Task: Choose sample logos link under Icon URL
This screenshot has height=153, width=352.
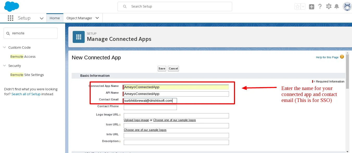Action: 145,130
